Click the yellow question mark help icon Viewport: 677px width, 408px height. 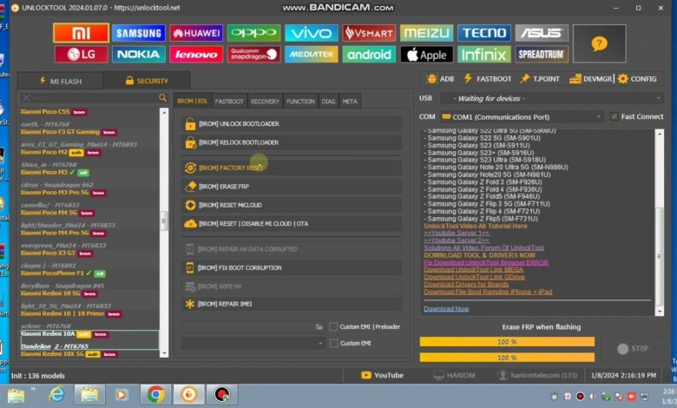pyautogui.click(x=599, y=43)
